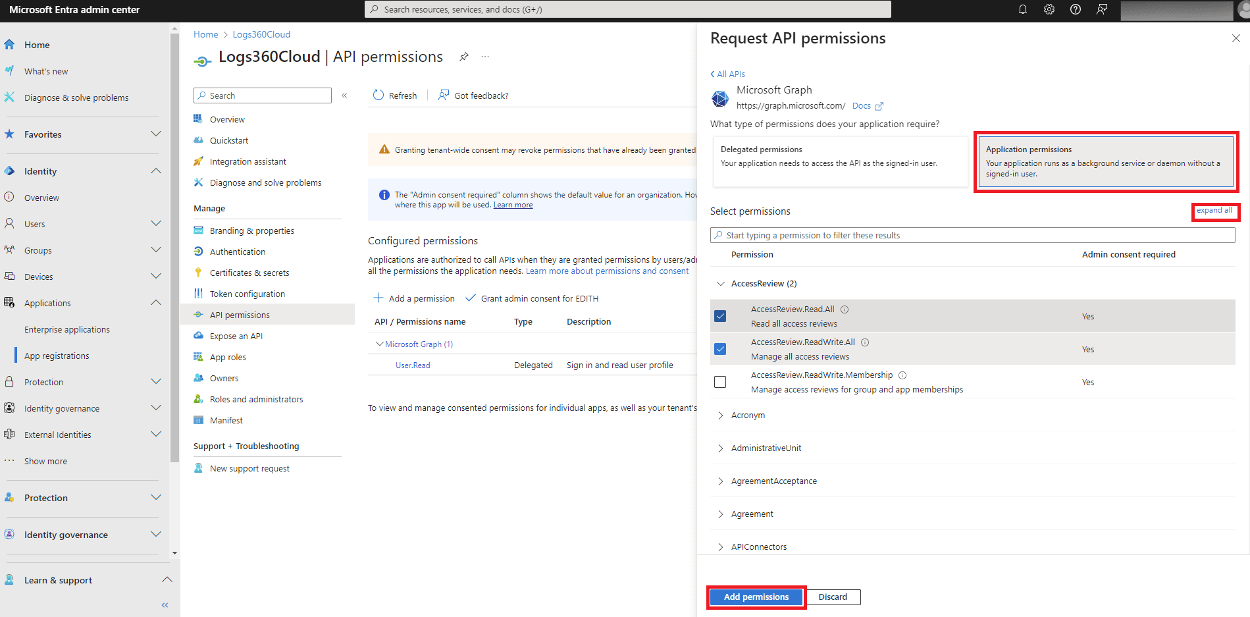The height and width of the screenshot is (617, 1250).
Task: Expand the AdministrativeUnit permission group
Action: coord(721,448)
